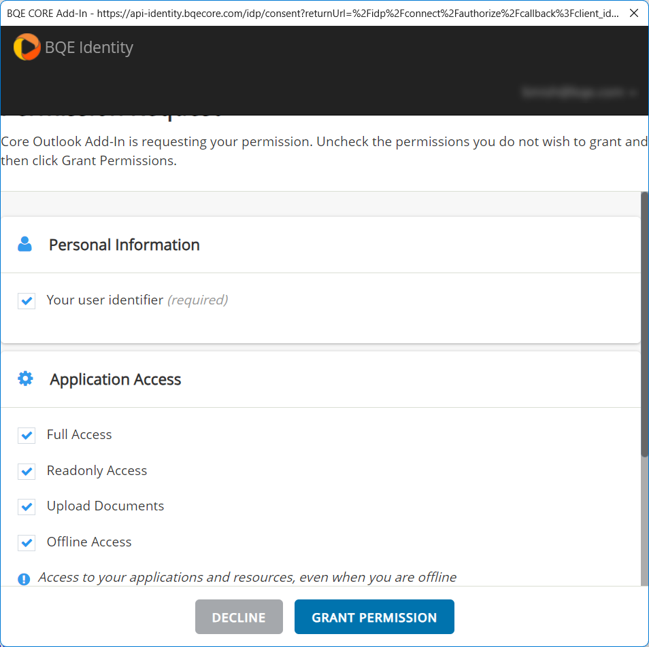Click the Application Access gear icon
The height and width of the screenshot is (647, 649).
coord(25,379)
